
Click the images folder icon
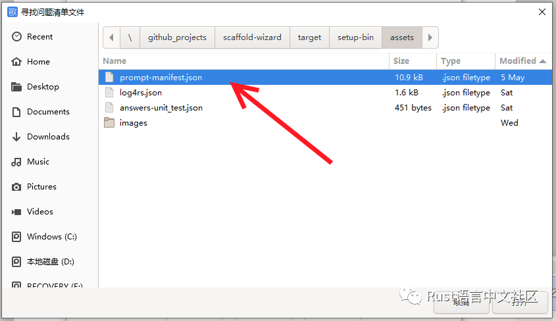pyautogui.click(x=109, y=122)
